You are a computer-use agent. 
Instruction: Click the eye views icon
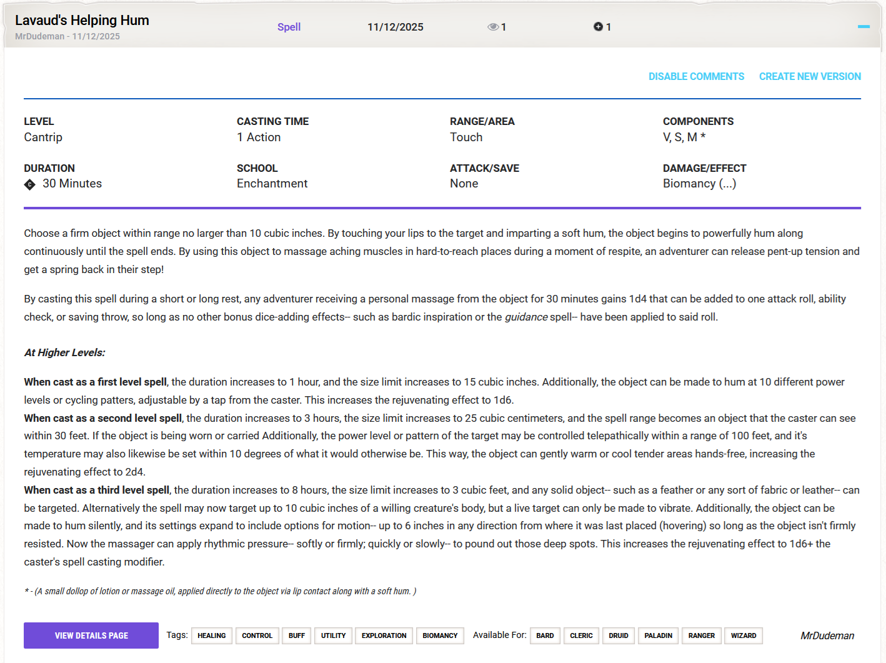tap(492, 27)
